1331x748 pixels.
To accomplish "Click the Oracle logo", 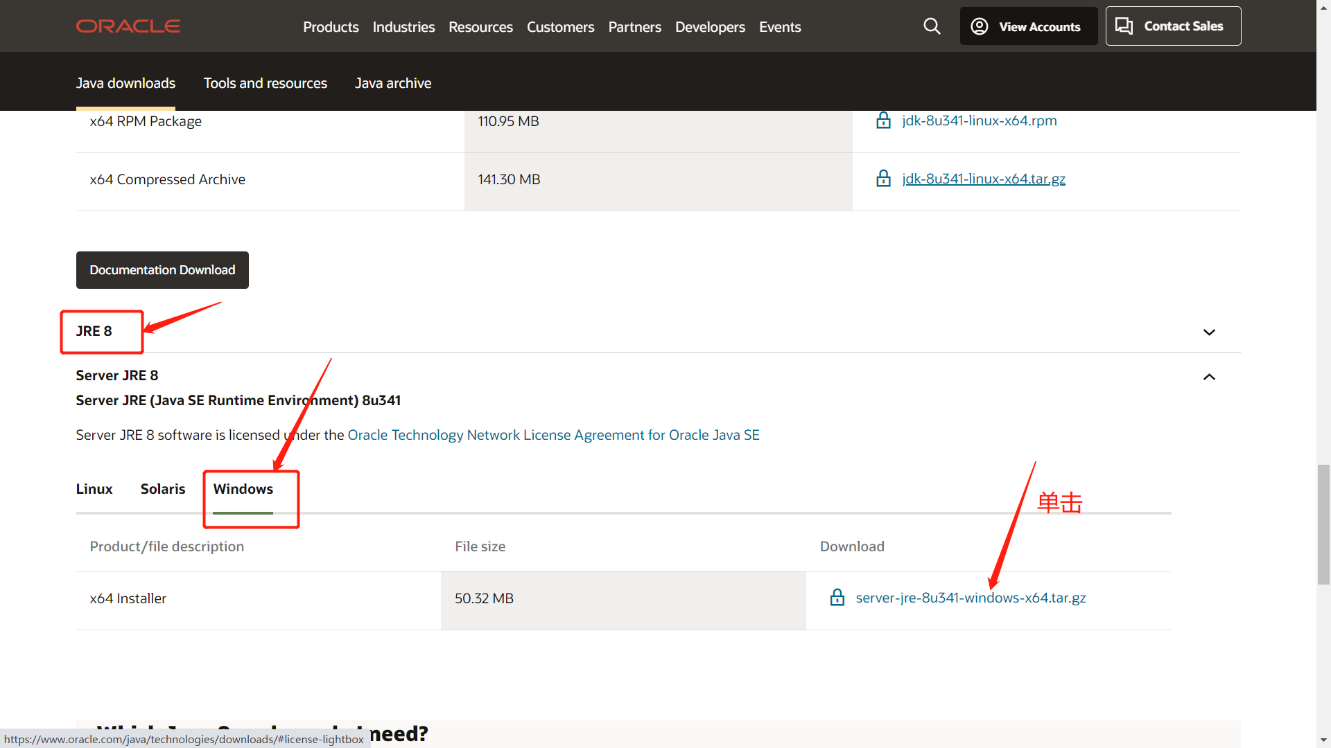I will coord(128,26).
